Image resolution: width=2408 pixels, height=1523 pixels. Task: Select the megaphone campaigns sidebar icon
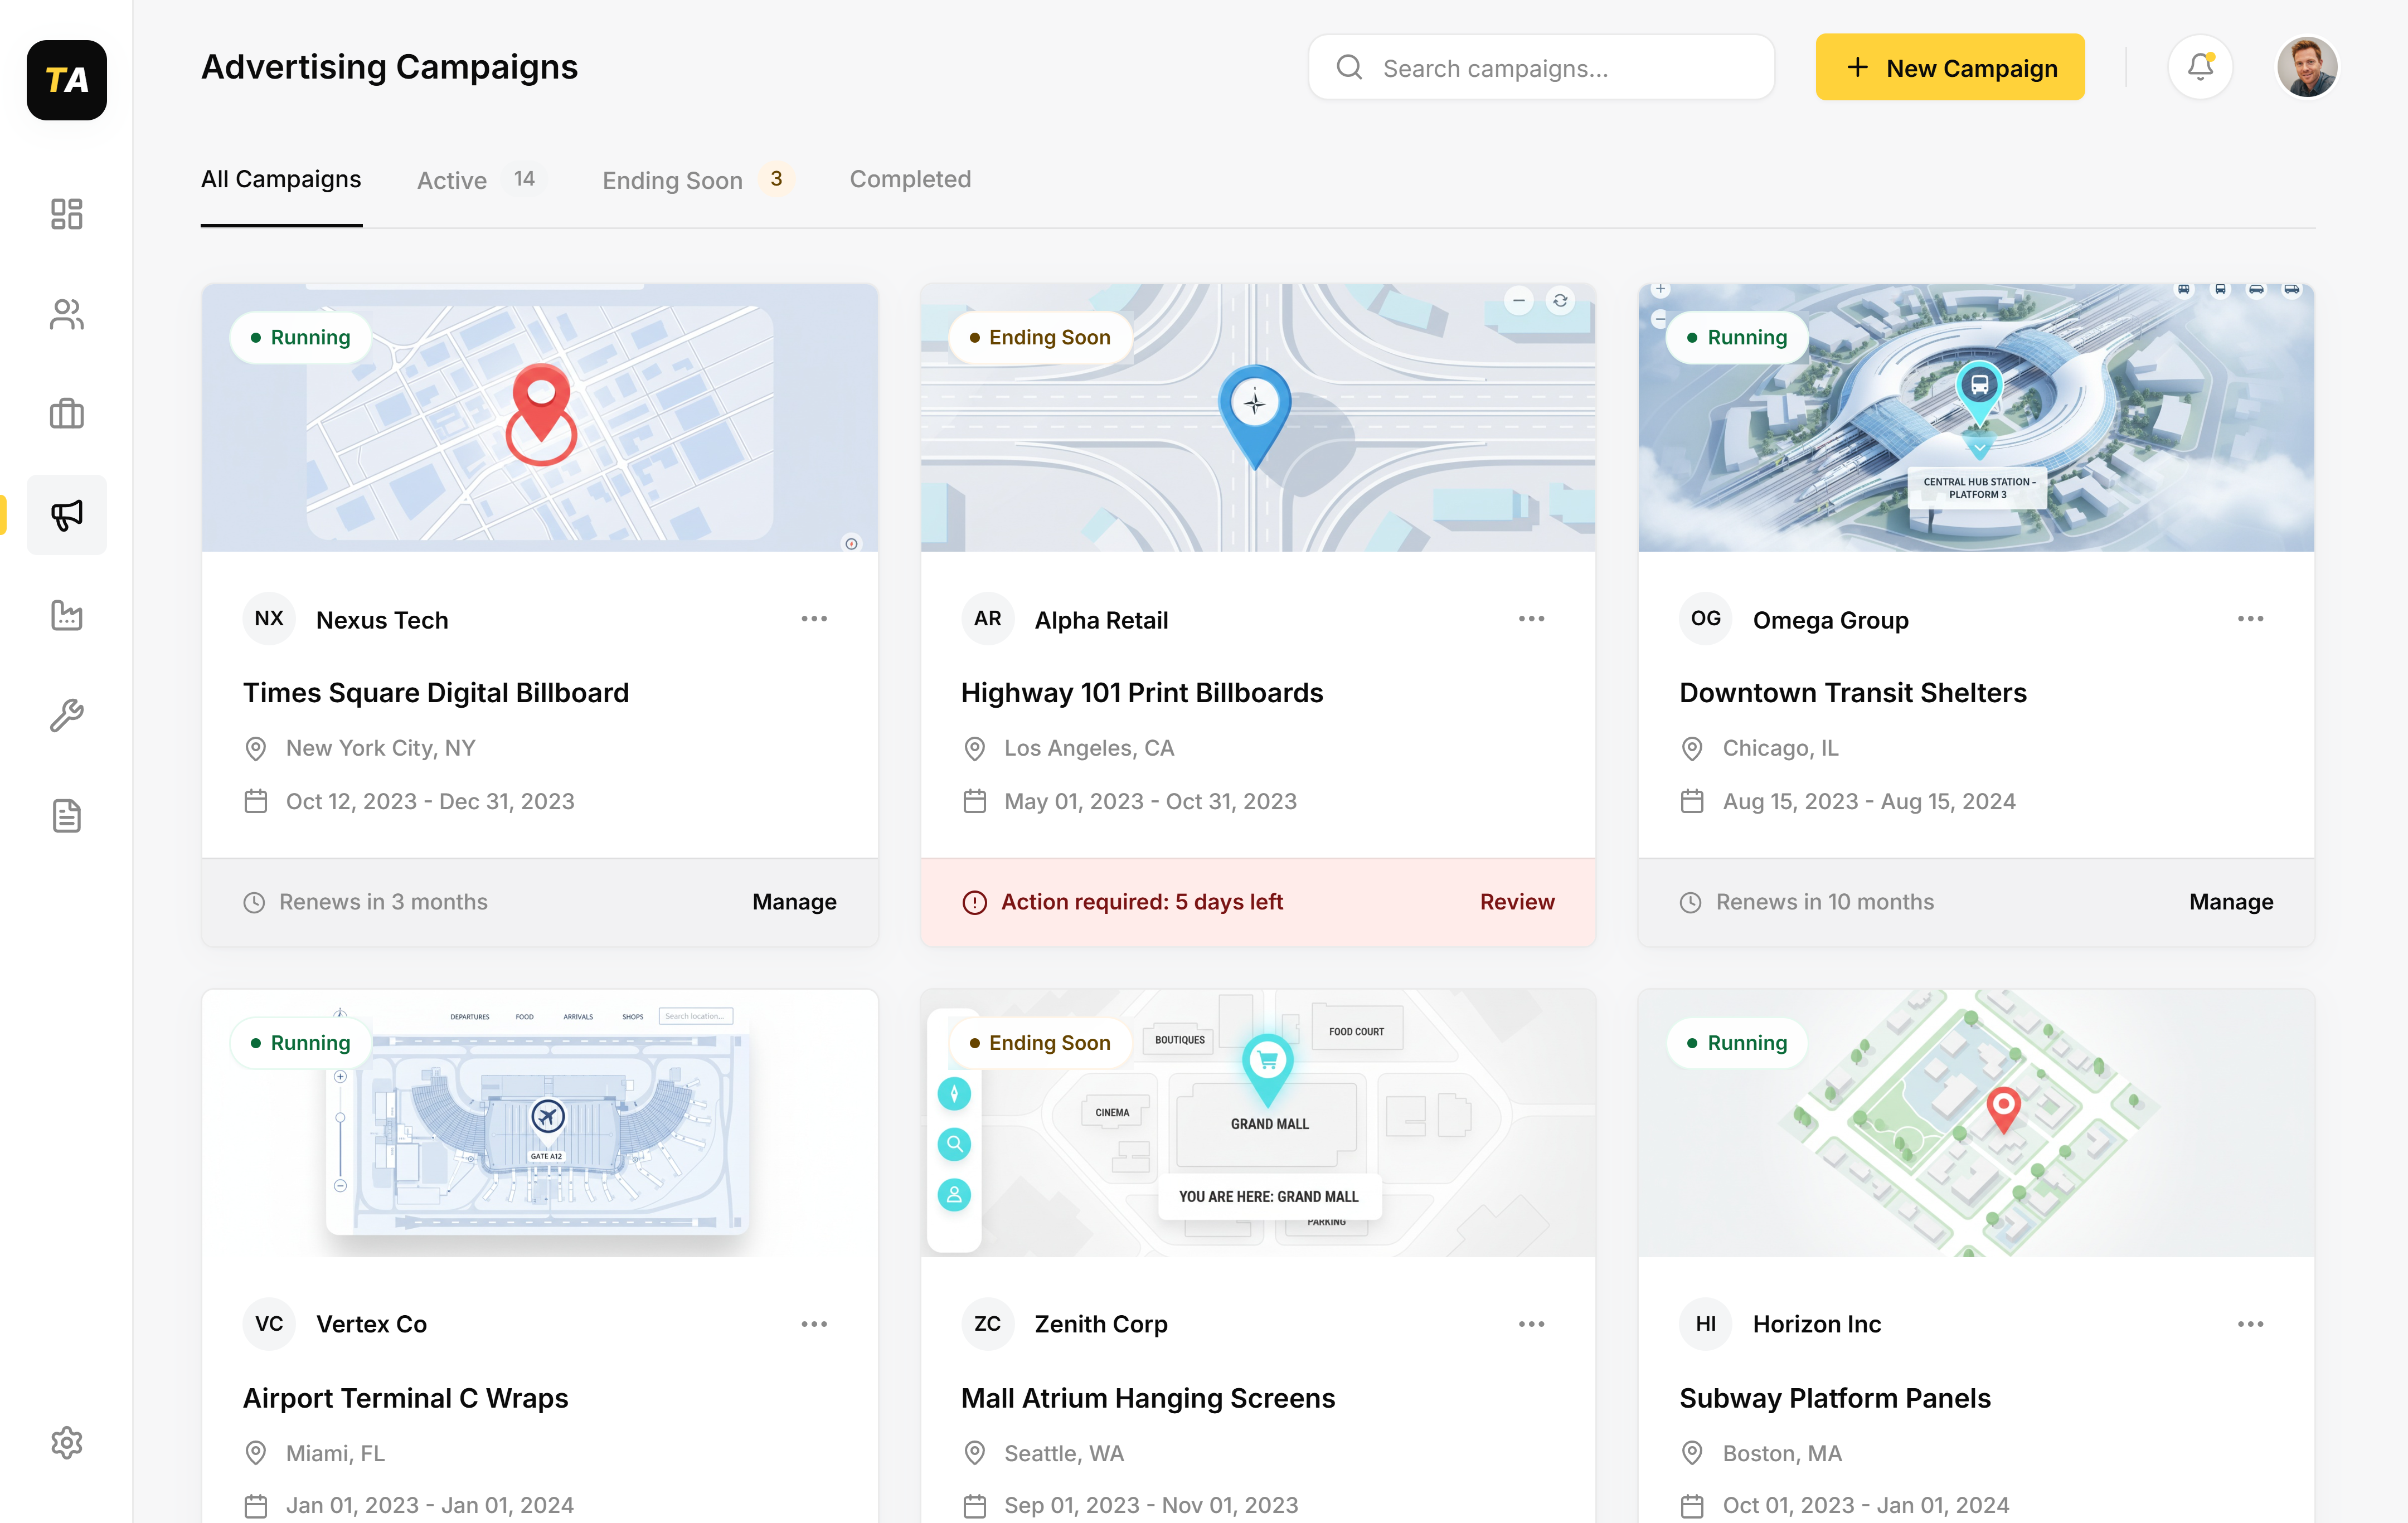[66, 515]
